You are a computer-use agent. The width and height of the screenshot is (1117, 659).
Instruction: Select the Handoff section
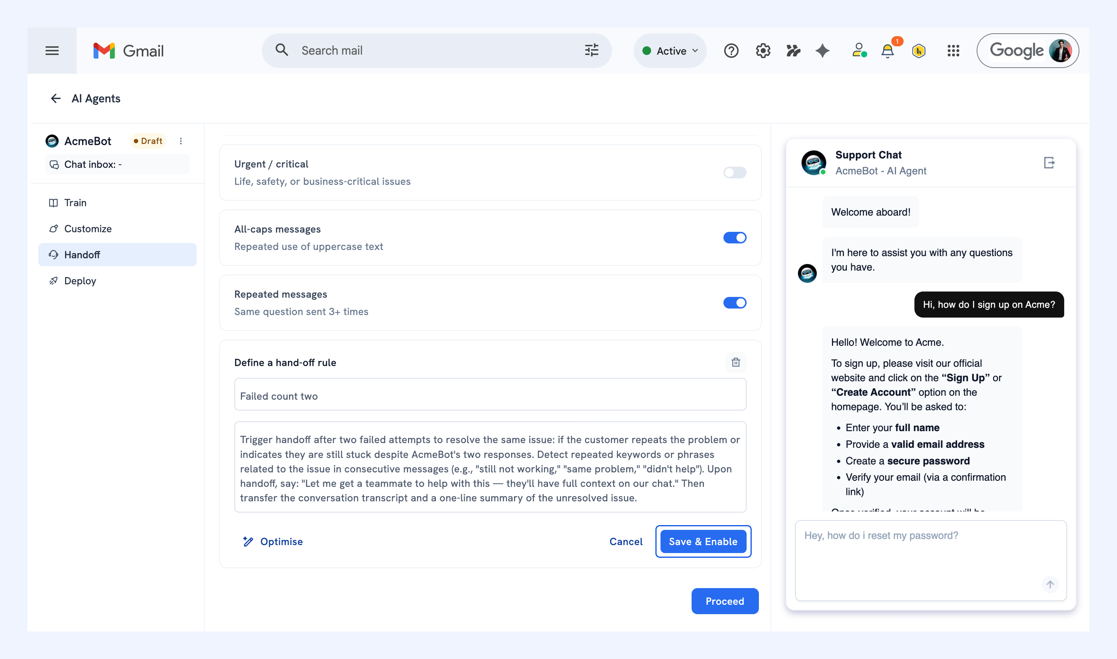click(x=117, y=255)
